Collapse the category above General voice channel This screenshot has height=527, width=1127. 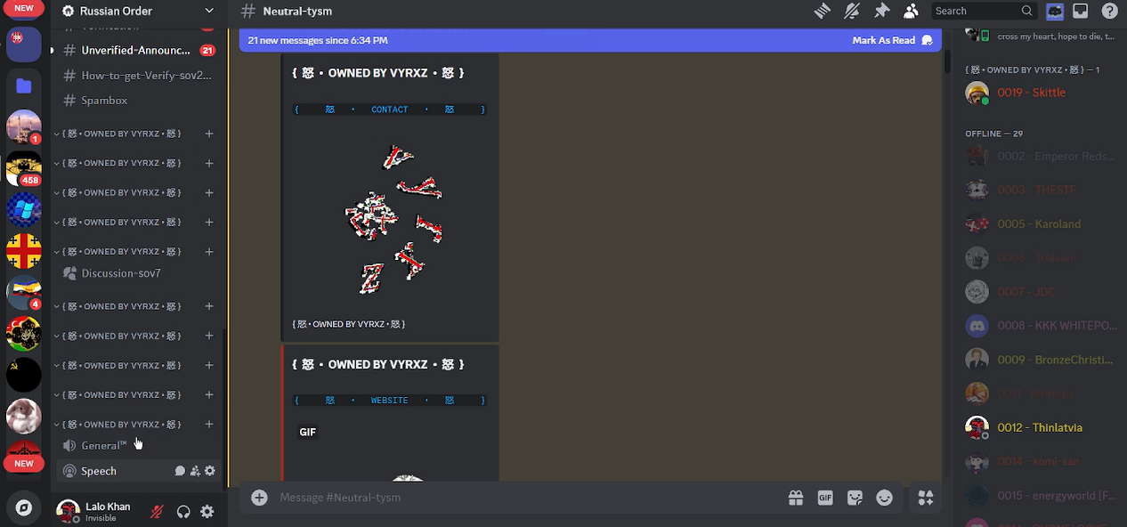click(x=121, y=425)
